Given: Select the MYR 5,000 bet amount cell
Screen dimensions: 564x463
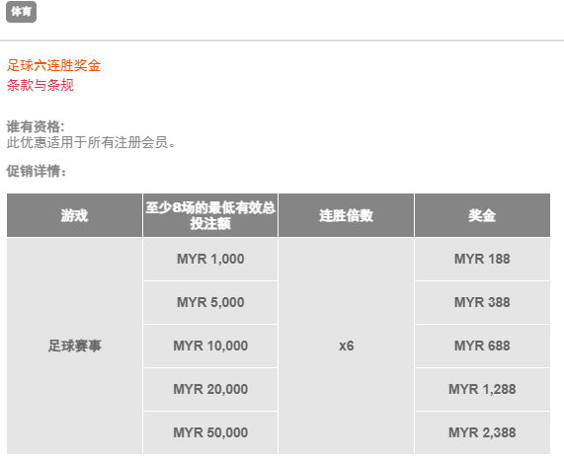Looking at the screenshot, I should tap(210, 303).
